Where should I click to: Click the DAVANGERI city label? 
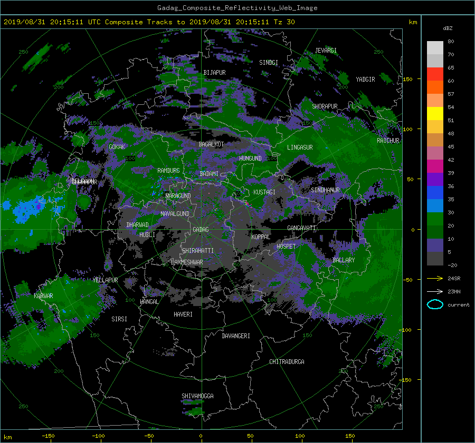tap(236, 336)
